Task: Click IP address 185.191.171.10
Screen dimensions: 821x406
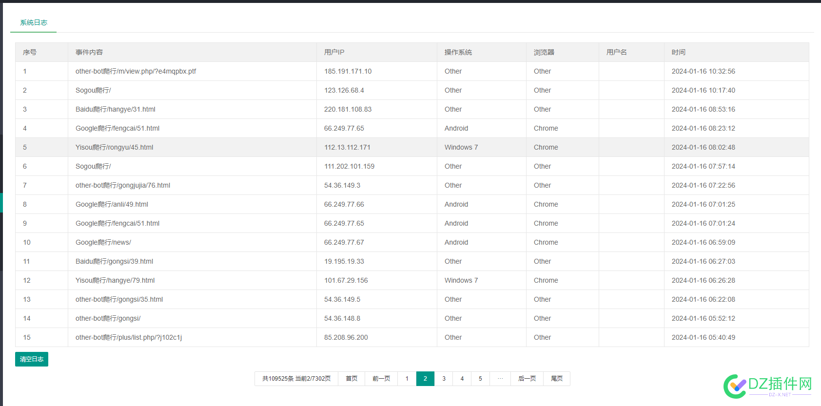Action: coord(348,71)
